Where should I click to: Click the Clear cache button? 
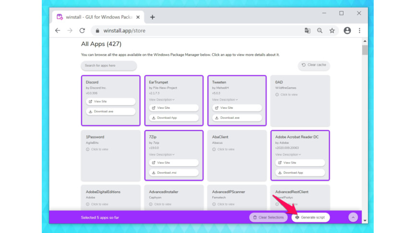tap(314, 65)
